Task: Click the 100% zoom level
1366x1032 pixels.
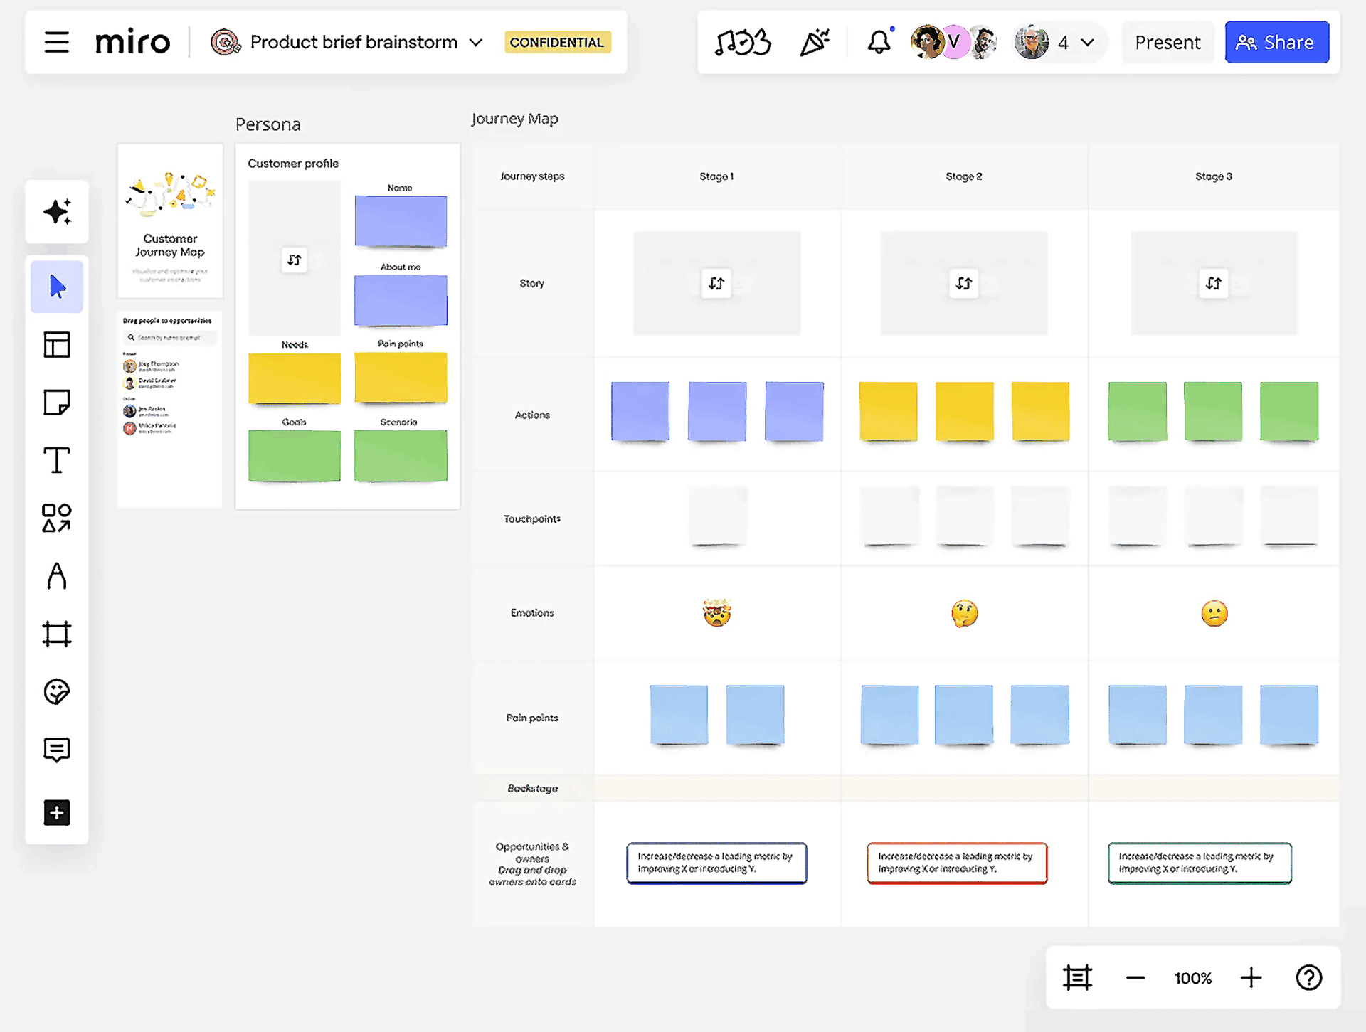Action: click(1192, 978)
